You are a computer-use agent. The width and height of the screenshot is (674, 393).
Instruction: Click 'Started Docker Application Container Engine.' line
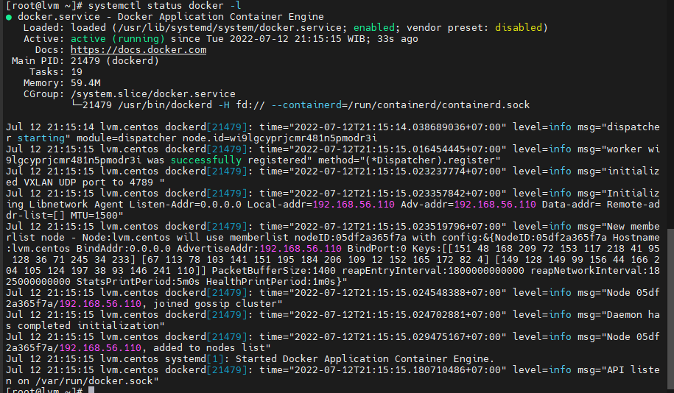[x=365, y=359]
